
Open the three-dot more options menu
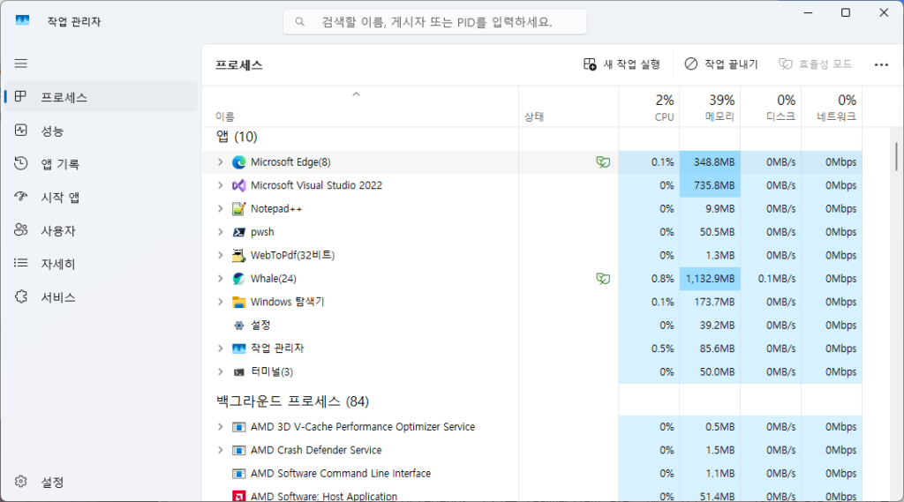coord(881,64)
